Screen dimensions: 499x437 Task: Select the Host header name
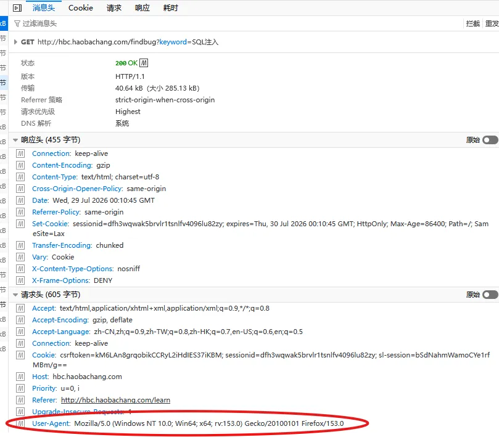40,377
